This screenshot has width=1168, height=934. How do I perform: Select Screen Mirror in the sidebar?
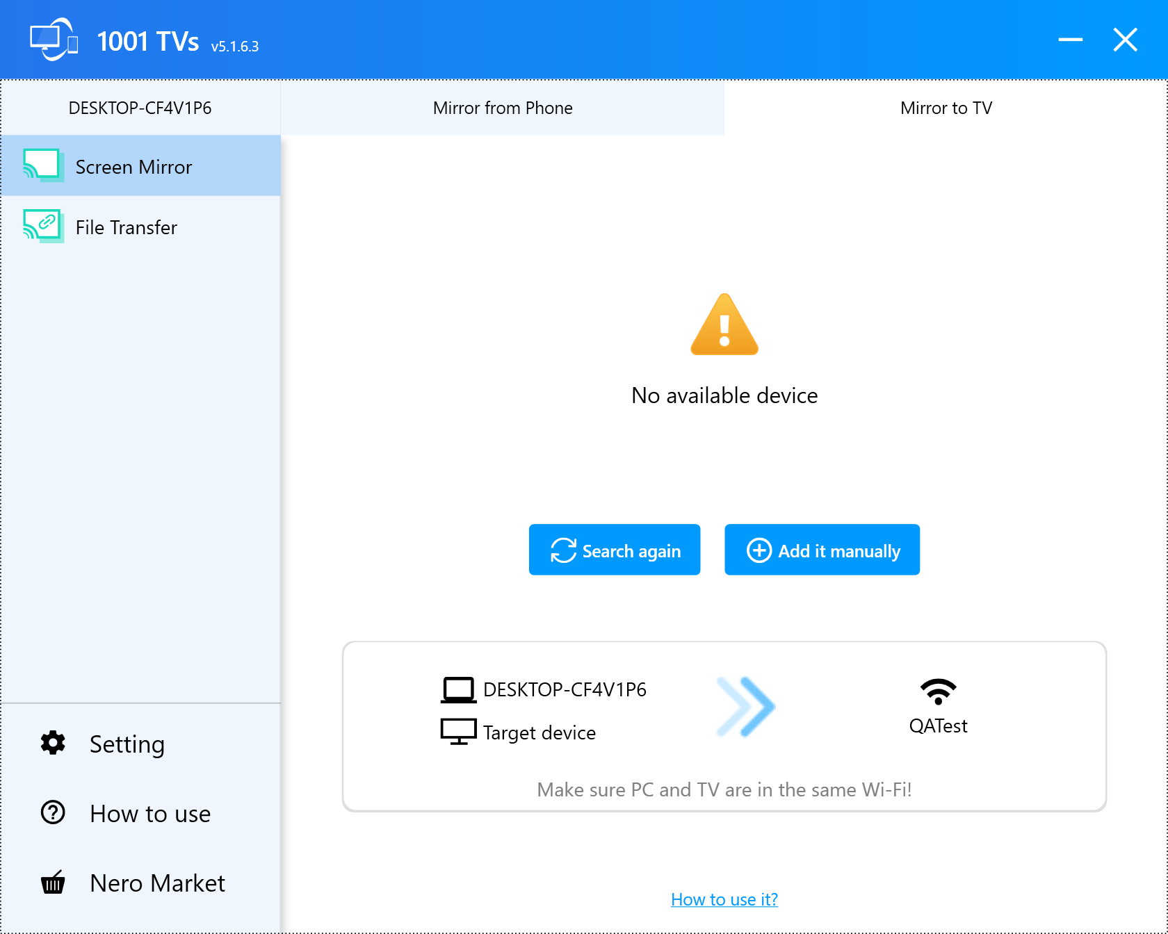pyautogui.click(x=141, y=166)
